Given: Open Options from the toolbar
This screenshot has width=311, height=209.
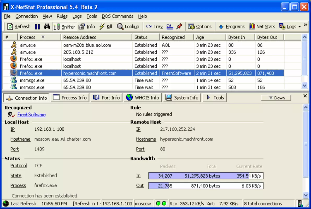Looking at the screenshot, I should pyautogui.click(x=200, y=27).
